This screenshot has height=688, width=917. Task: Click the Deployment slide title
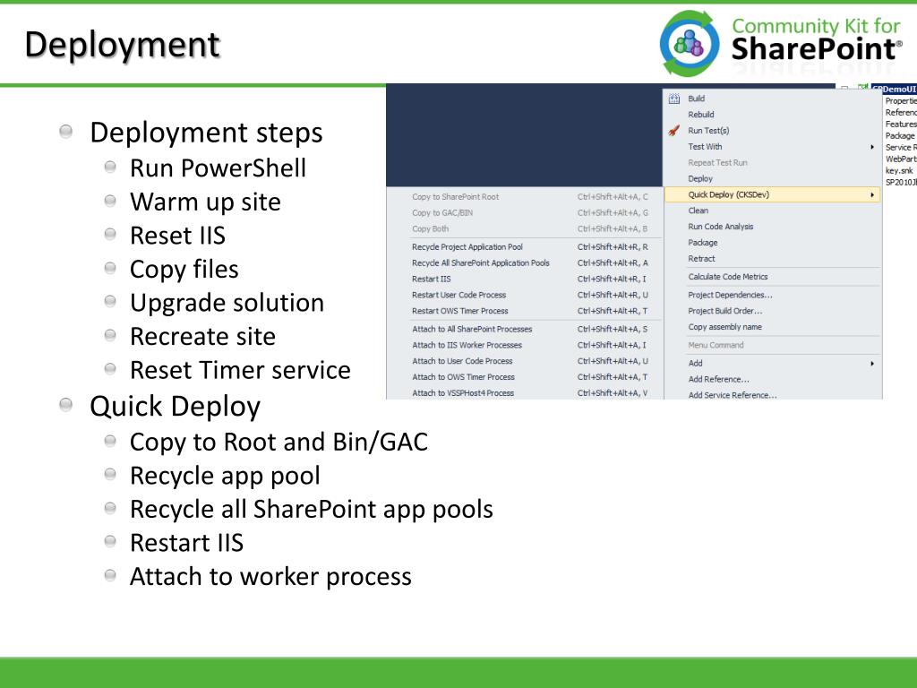click(x=122, y=45)
